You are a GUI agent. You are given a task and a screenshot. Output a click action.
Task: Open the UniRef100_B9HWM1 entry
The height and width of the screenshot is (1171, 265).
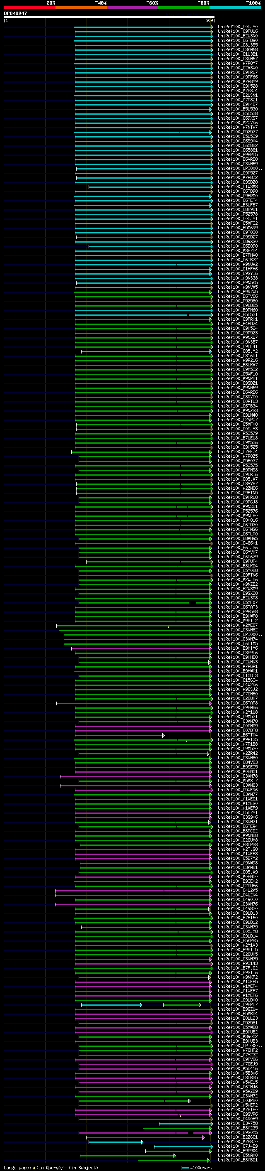coord(238,671)
